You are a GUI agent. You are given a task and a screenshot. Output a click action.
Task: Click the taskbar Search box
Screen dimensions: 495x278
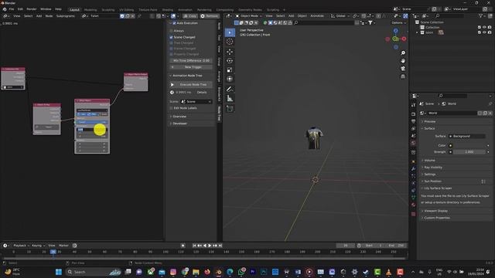pyautogui.click(x=94, y=272)
